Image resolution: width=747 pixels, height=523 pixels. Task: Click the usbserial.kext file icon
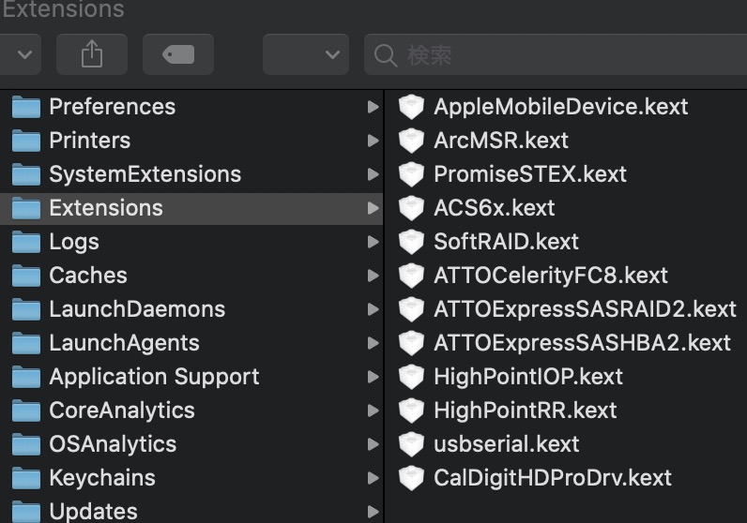(x=411, y=444)
